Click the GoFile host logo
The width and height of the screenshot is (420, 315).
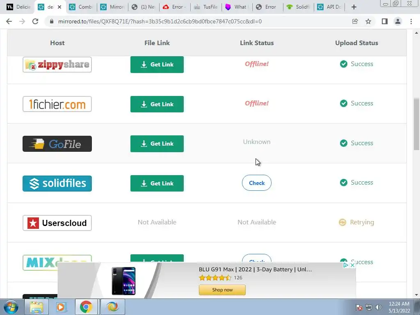(57, 144)
